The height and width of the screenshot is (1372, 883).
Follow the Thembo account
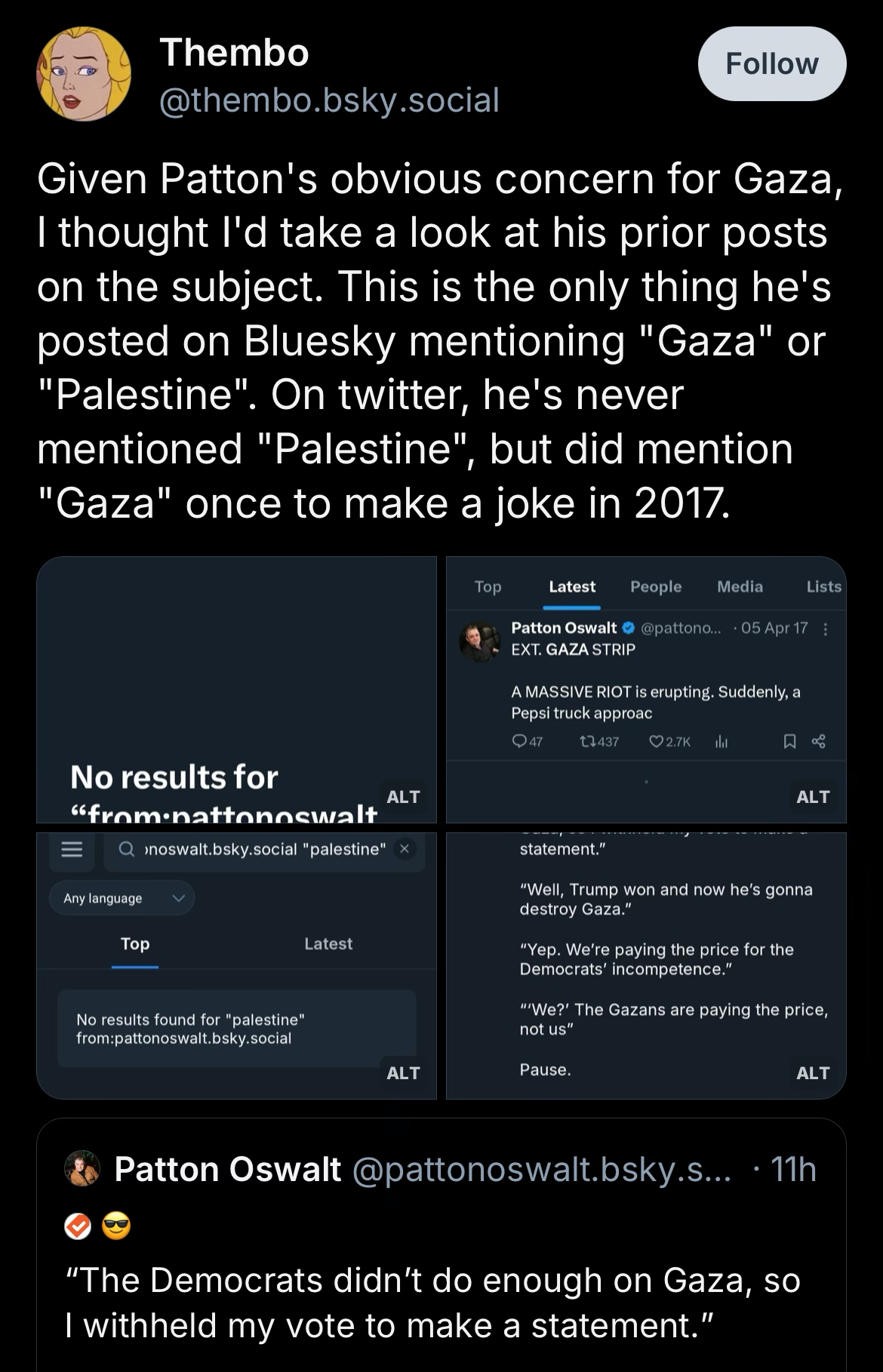(x=771, y=64)
